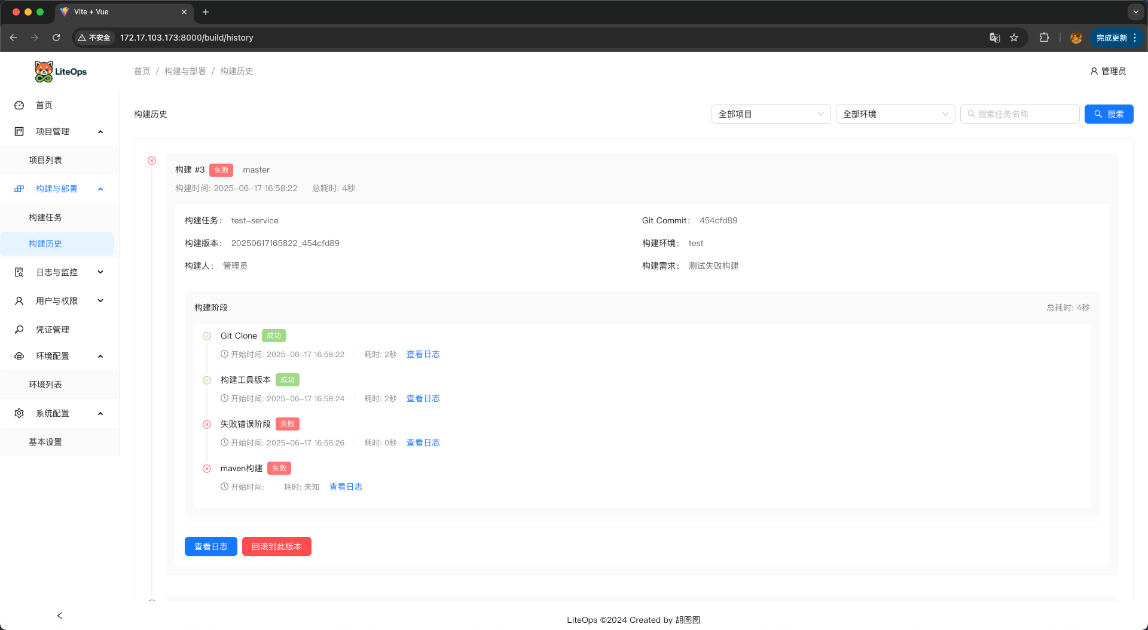
Task: Click the LiteOps red panda logo
Action: point(44,72)
